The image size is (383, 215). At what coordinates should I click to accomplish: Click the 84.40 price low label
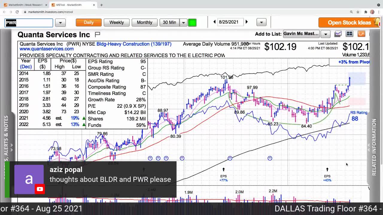click(x=306, y=126)
